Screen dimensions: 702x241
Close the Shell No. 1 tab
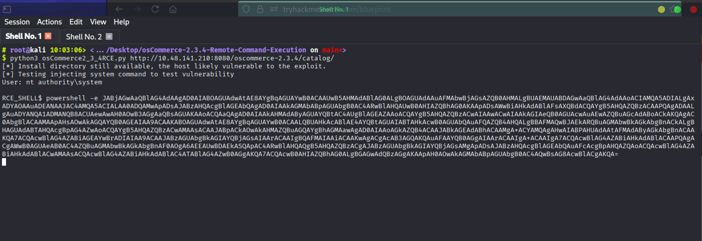49,36
